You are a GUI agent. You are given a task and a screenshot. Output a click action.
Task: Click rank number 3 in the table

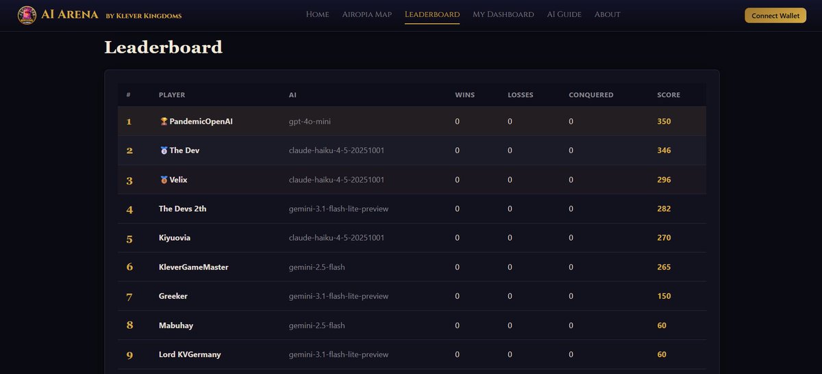[129, 181]
